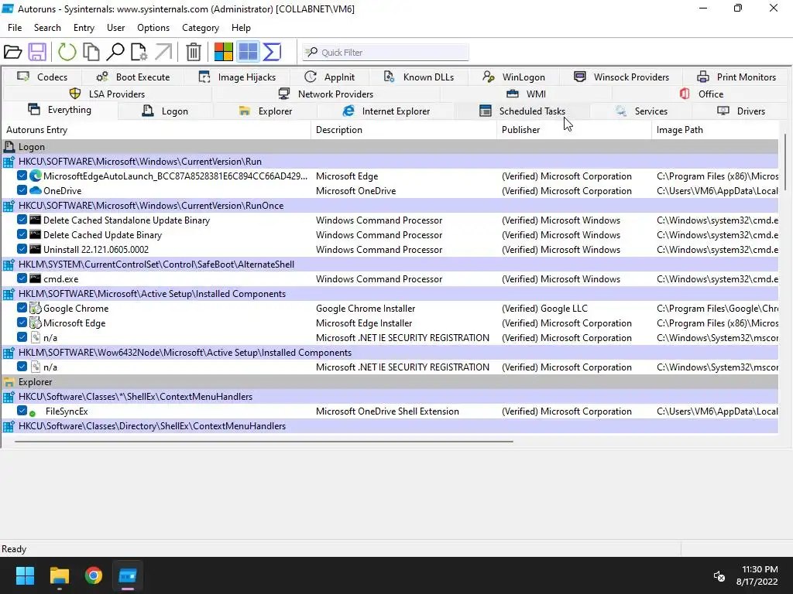Switch to the Office tab
793x594 pixels.
pyautogui.click(x=702, y=94)
